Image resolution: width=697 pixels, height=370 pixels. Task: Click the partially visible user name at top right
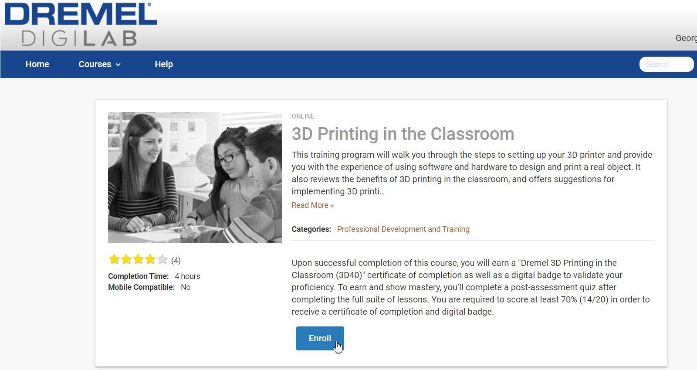tap(686, 38)
